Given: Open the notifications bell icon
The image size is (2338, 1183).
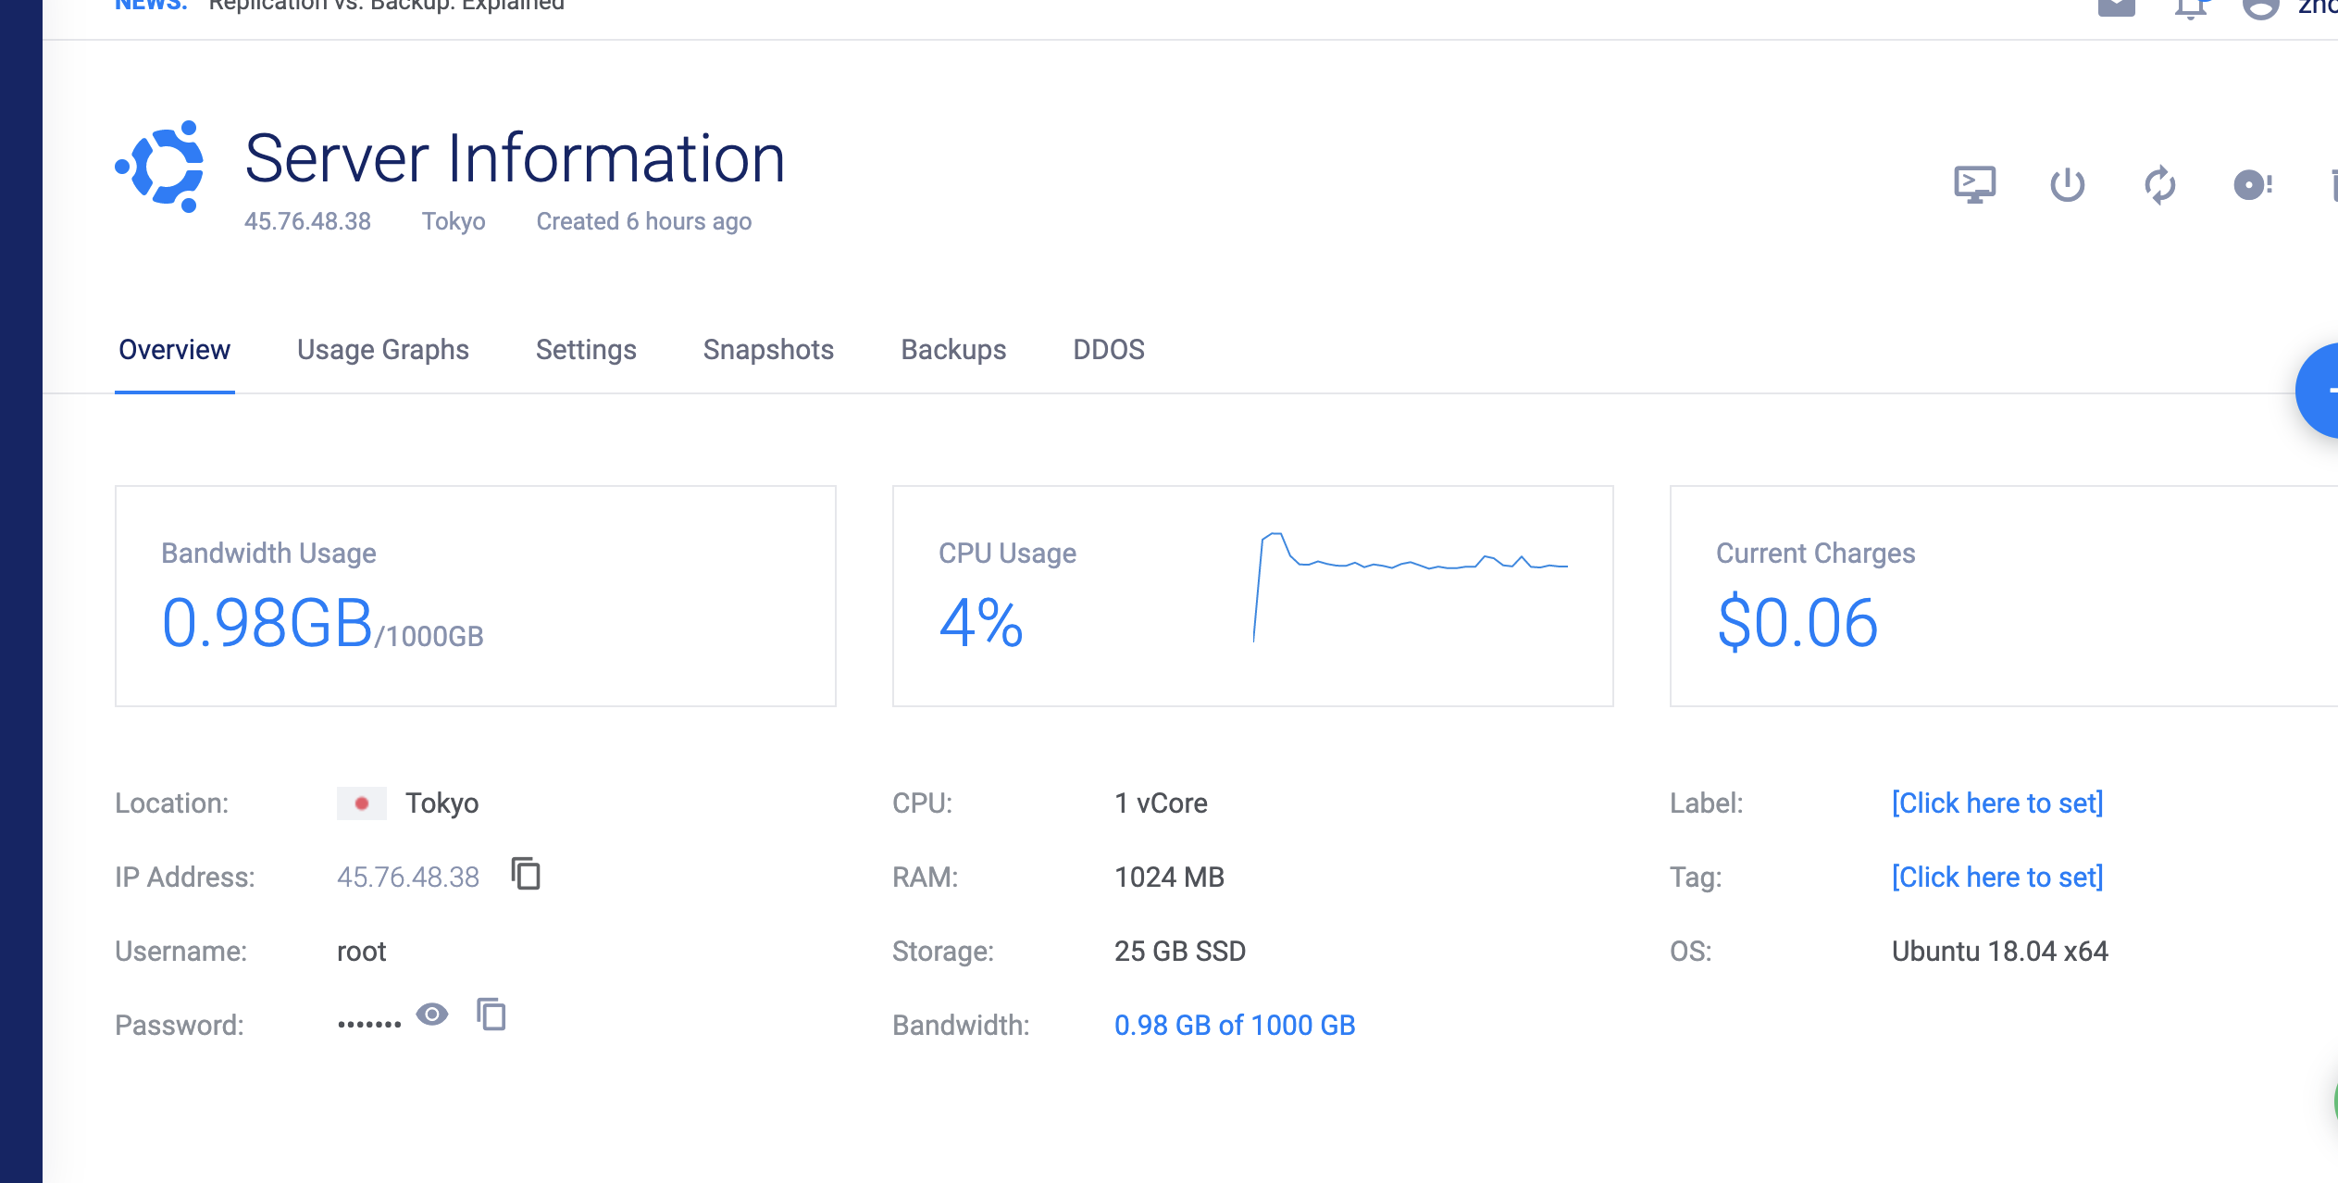Looking at the screenshot, I should 2190,7.
